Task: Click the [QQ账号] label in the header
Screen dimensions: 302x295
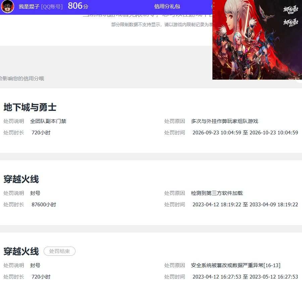Action: [52, 7]
